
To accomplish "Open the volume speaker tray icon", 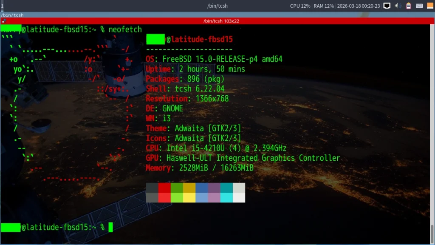I will tap(398, 6).
